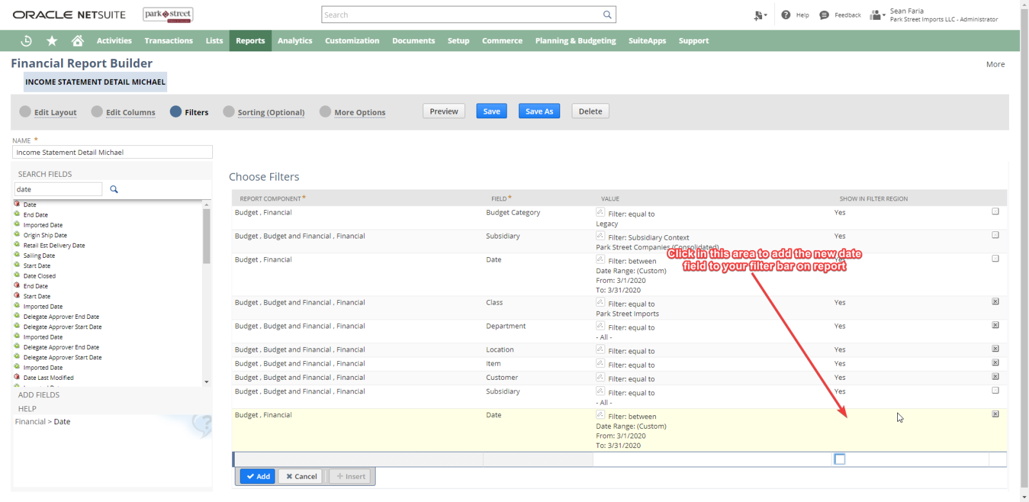
Task: Toggle the box at end of Subsidiary Context row
Action: tap(996, 235)
